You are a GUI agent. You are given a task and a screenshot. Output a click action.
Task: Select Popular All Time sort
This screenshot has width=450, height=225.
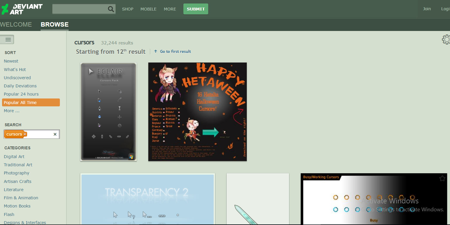(x=31, y=103)
